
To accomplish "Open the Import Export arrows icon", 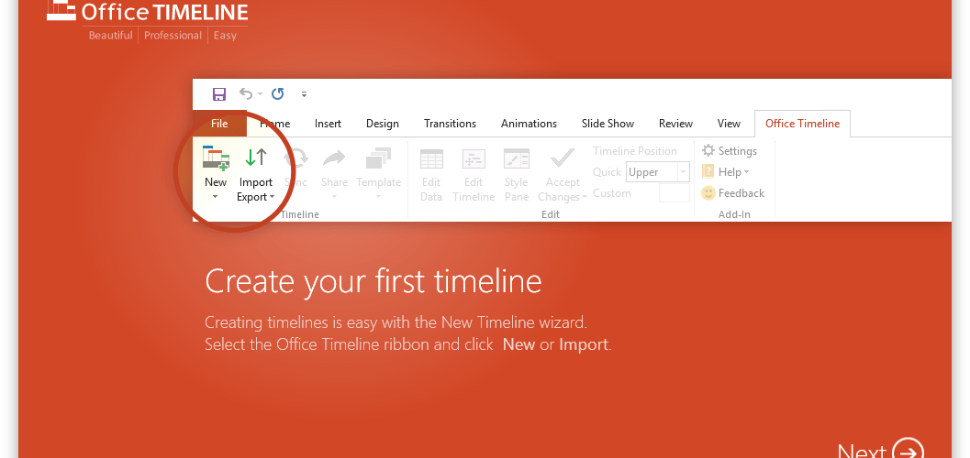I will [x=256, y=158].
